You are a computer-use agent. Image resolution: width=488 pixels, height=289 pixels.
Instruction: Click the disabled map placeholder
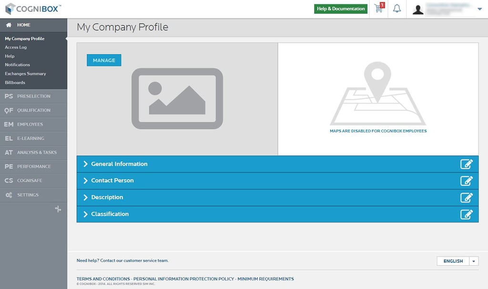378,93
